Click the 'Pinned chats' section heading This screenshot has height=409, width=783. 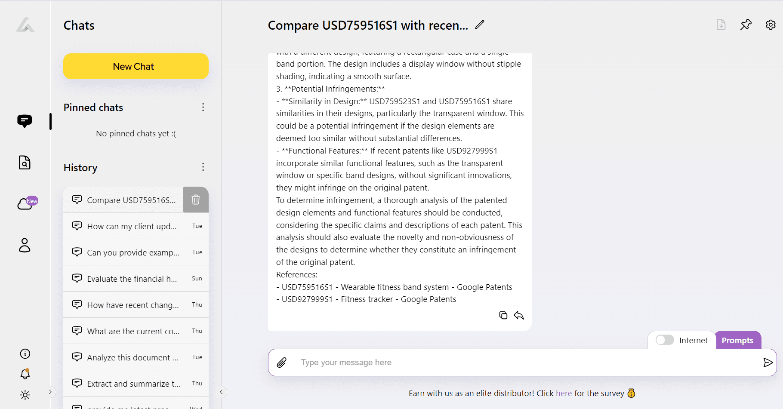tap(93, 108)
